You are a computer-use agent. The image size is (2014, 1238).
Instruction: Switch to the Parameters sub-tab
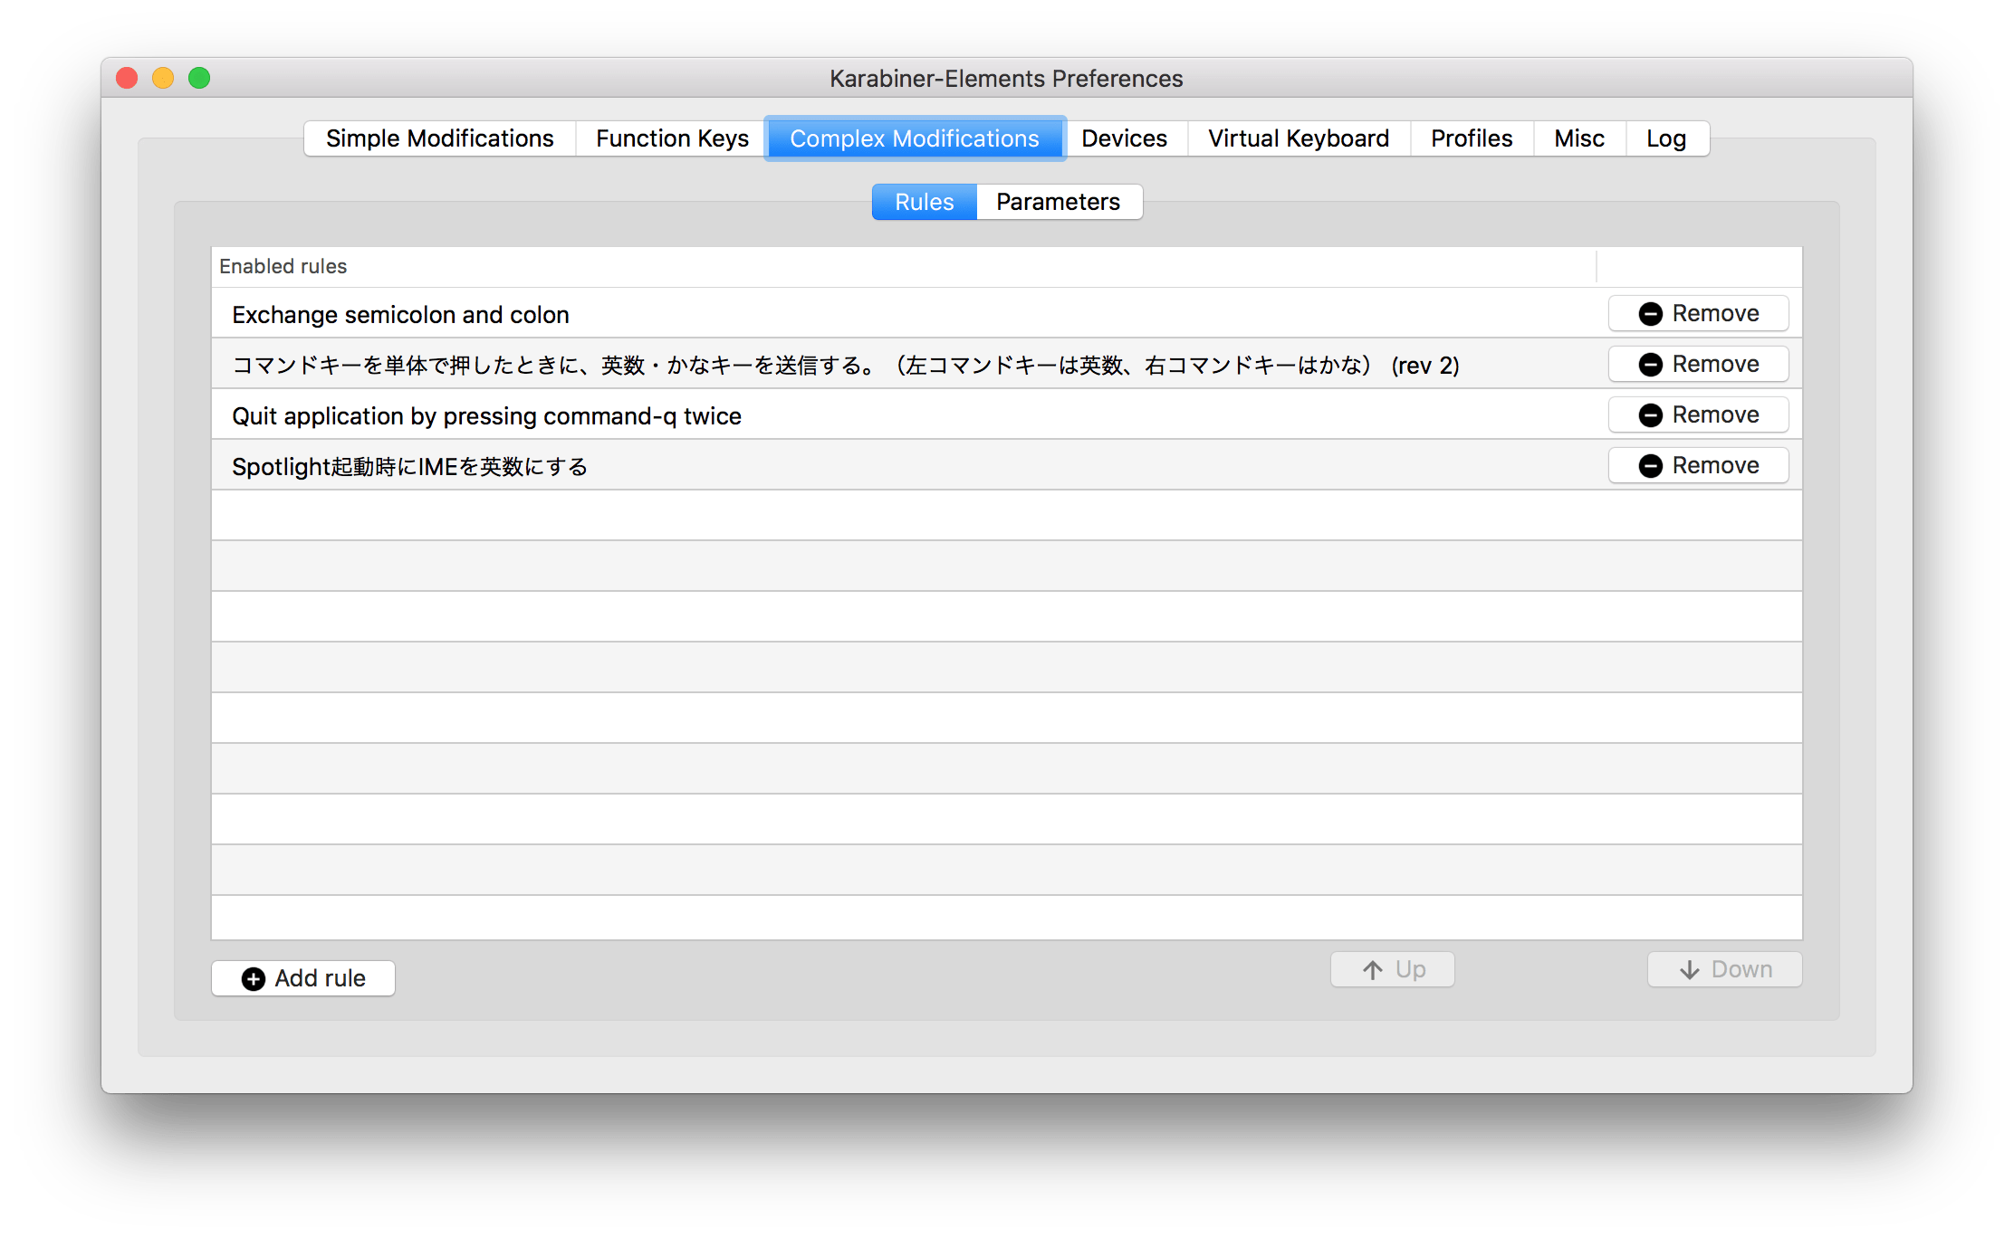tap(1059, 202)
